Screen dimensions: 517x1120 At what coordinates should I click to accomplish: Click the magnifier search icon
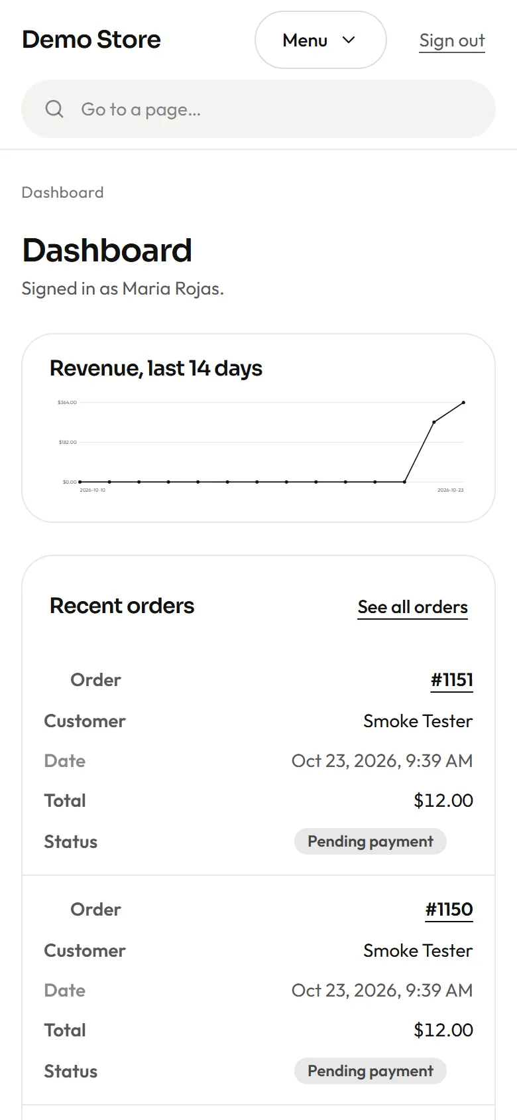pos(54,109)
